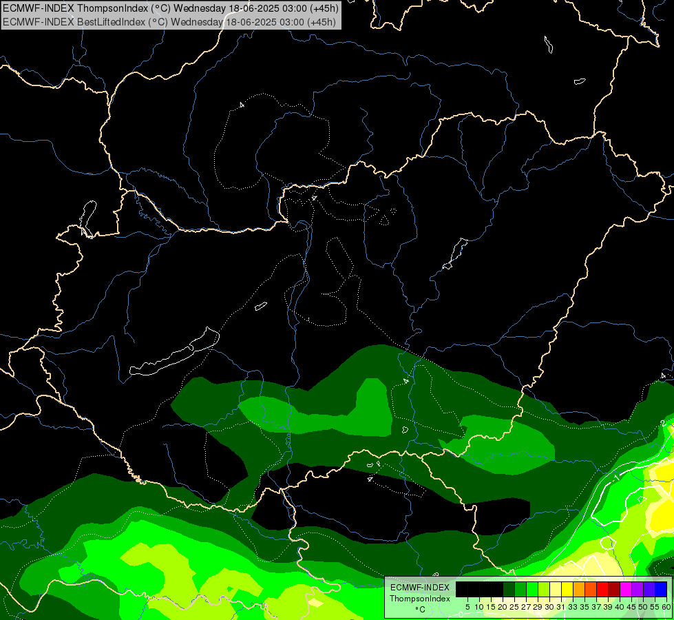This screenshot has width=674, height=620.
Task: Click the bright green 27-29 legend swatch
Action: (x=532, y=589)
